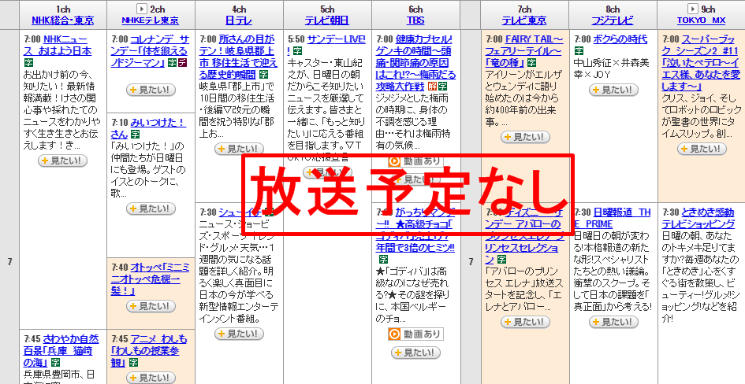
Task: Click 見たい! button for がっちりマンデー
Action: point(415,353)
